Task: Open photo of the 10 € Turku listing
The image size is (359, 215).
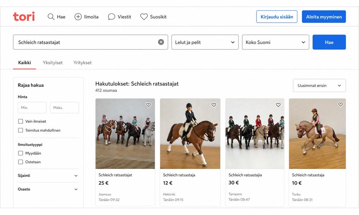Action: [x=317, y=133]
